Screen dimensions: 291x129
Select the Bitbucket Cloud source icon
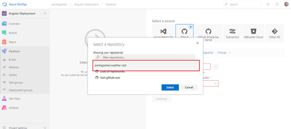(x=254, y=31)
